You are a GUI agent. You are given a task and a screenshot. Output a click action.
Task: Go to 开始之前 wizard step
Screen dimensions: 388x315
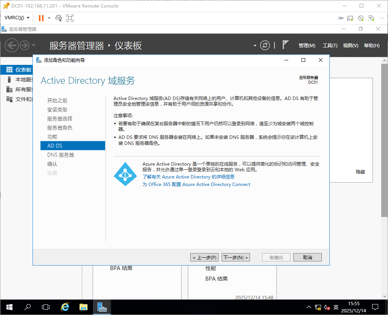(57, 100)
